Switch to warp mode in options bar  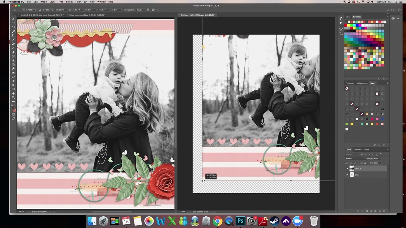pyautogui.click(x=148, y=10)
